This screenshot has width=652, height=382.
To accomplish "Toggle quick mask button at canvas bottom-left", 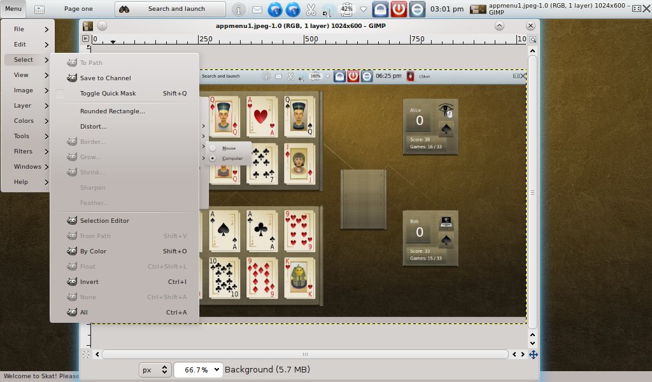I will coord(86,354).
